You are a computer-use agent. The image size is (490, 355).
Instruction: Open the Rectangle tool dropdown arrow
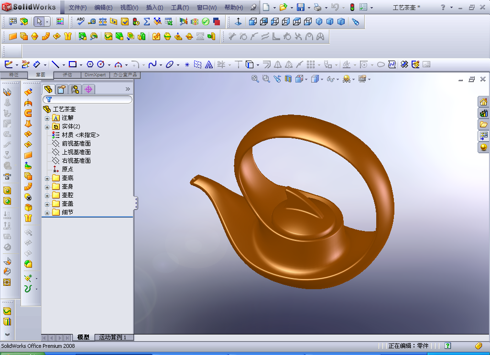(x=81, y=65)
